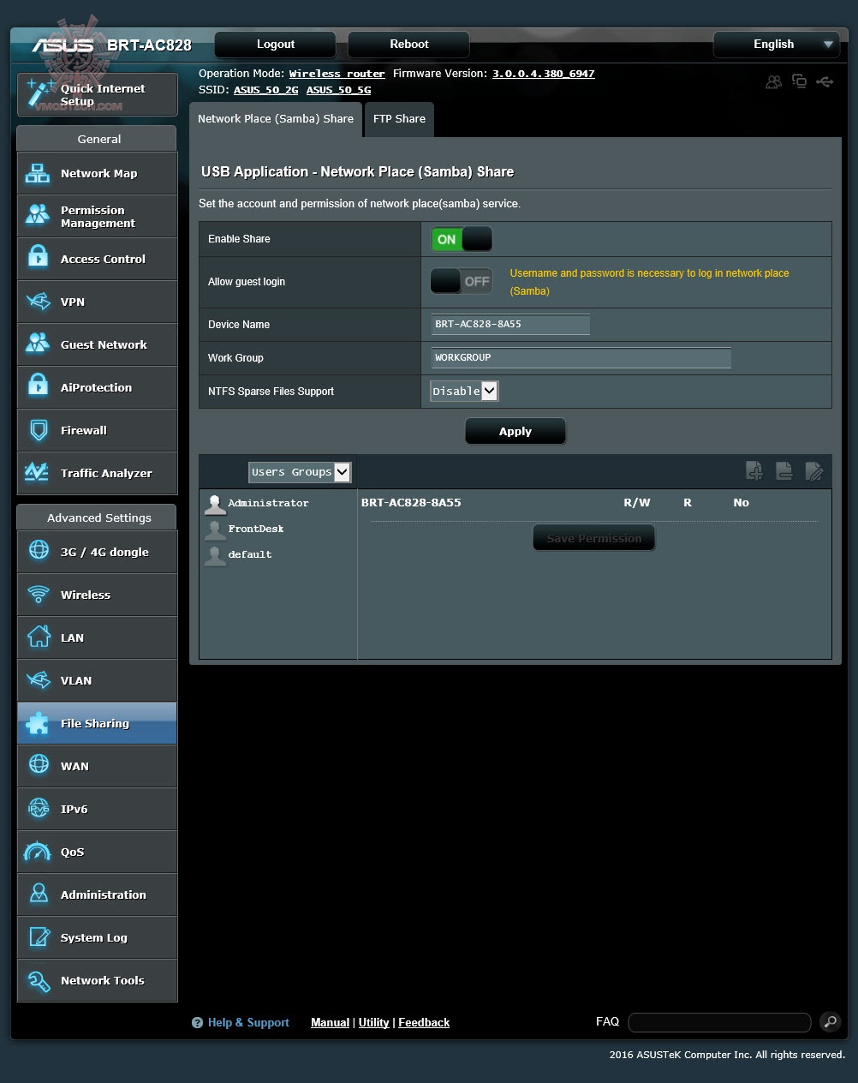Click the Help & Support text link

(x=248, y=1022)
